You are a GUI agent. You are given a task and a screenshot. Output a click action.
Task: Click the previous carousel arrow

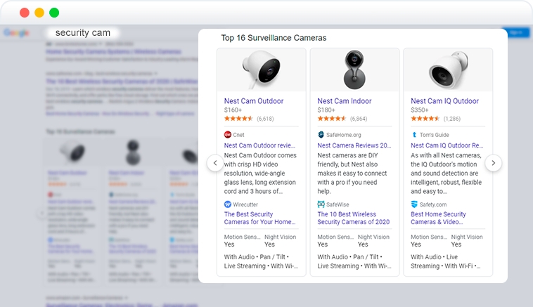point(215,164)
